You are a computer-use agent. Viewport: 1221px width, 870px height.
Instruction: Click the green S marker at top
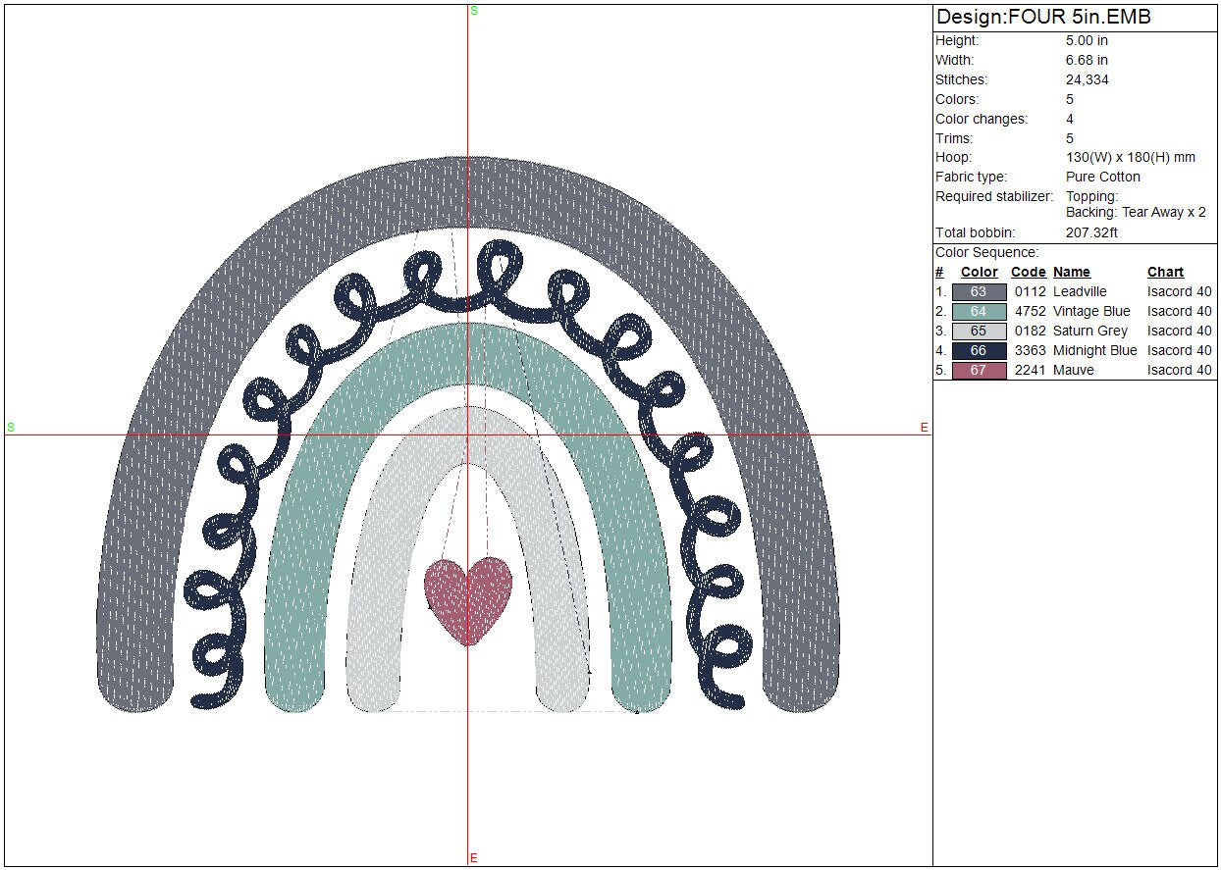tap(474, 11)
